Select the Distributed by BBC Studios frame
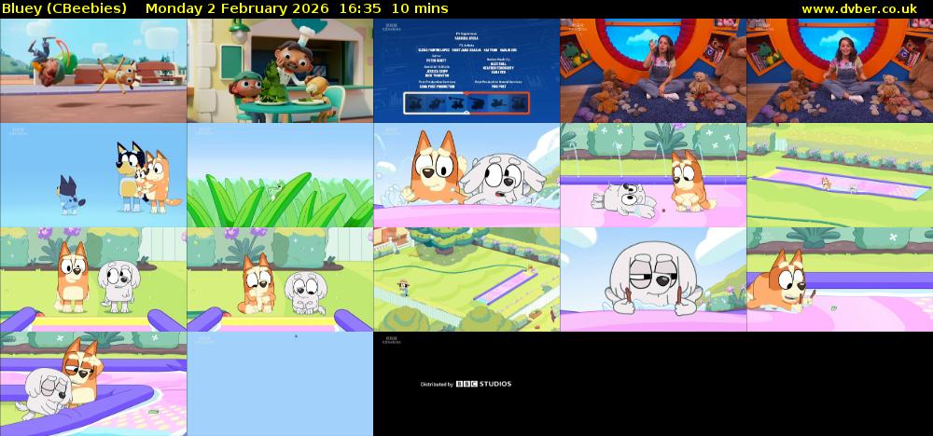The height and width of the screenshot is (436, 933). pos(466,384)
